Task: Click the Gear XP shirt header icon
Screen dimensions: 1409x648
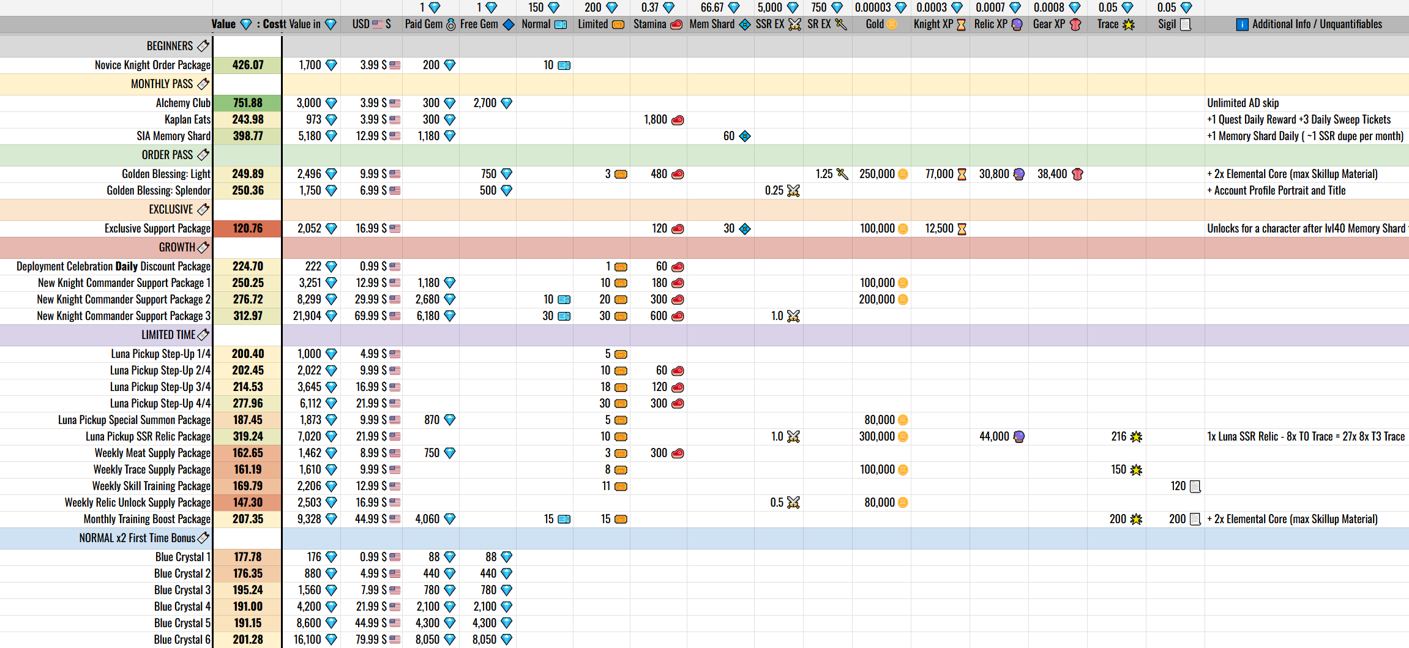Action: (1075, 24)
